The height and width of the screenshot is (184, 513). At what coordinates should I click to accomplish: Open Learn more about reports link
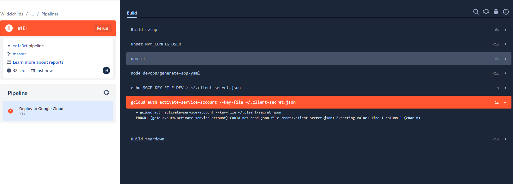pyautogui.click(x=38, y=62)
